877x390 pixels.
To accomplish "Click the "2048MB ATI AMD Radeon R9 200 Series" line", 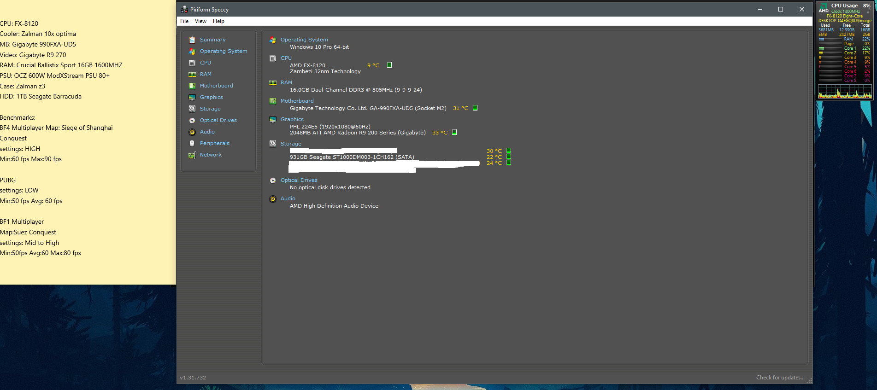I will [x=358, y=133].
